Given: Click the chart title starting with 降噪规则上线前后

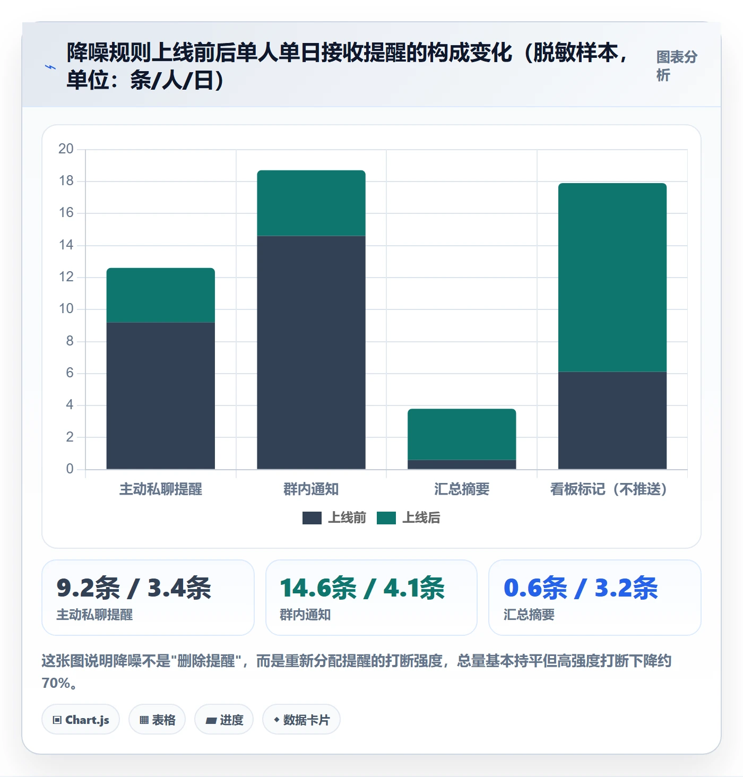Looking at the screenshot, I should [347, 66].
